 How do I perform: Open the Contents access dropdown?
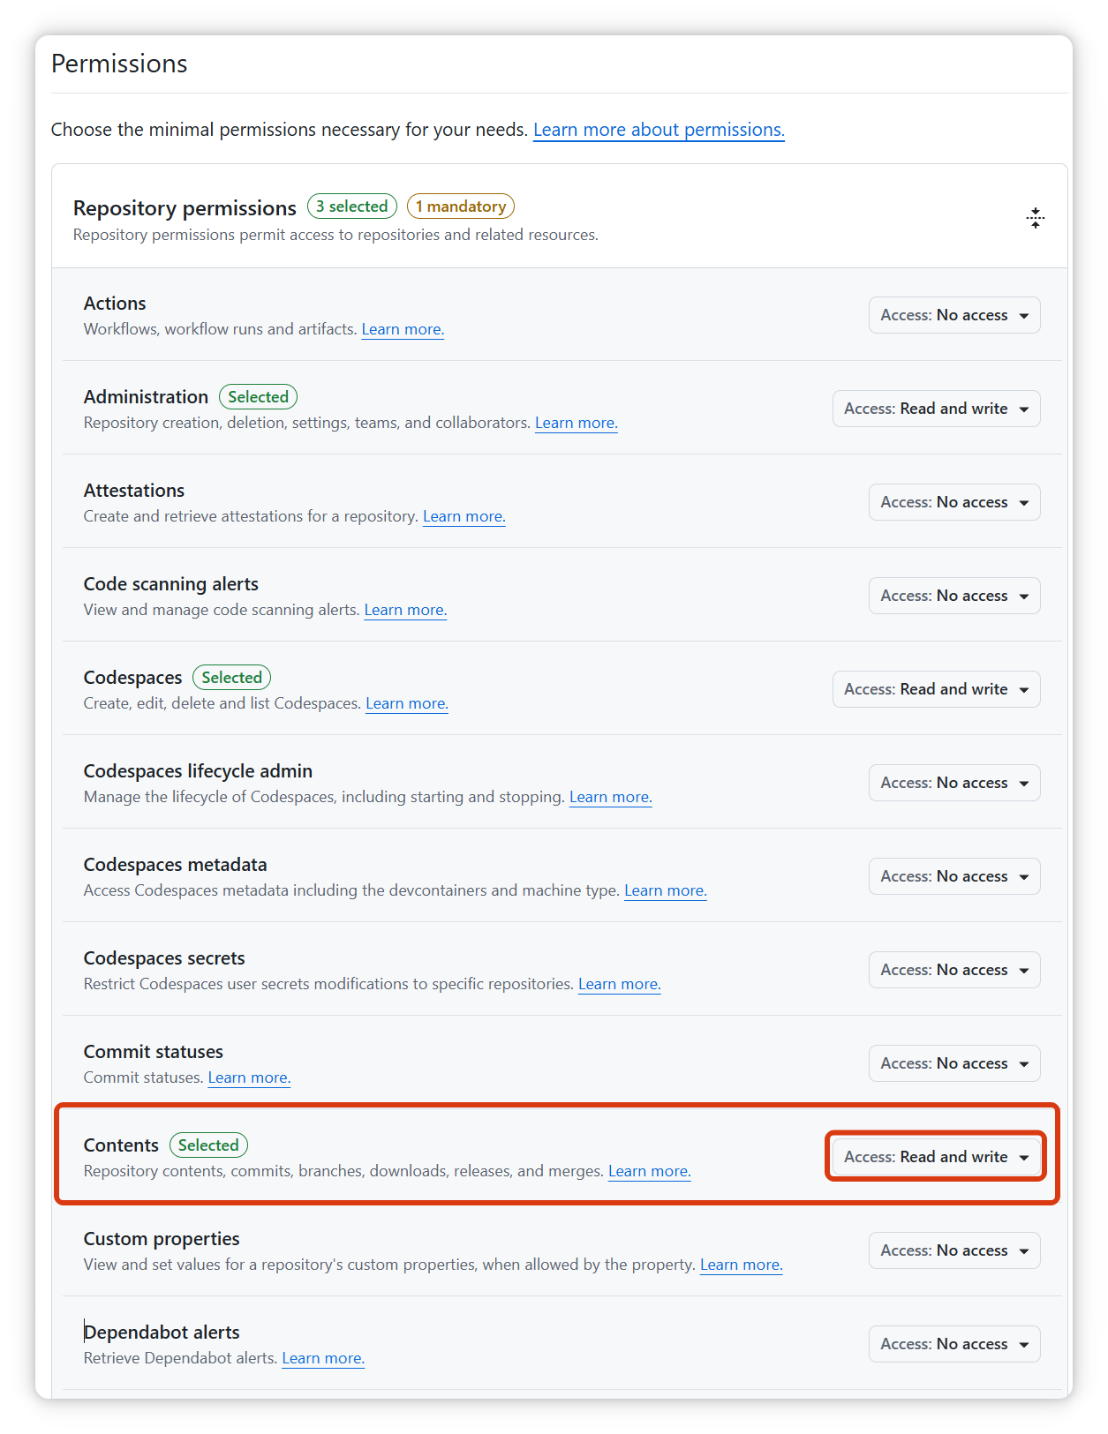tap(936, 1157)
